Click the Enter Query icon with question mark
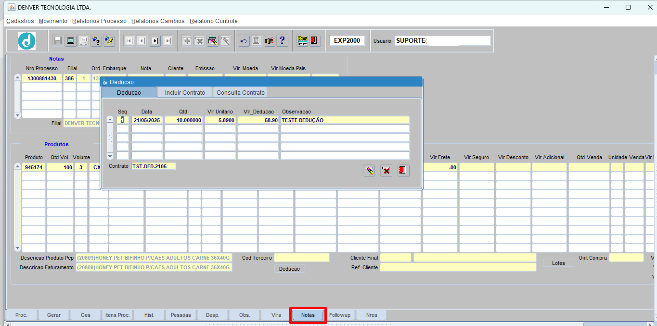The image size is (657, 326). pyautogui.click(x=96, y=41)
